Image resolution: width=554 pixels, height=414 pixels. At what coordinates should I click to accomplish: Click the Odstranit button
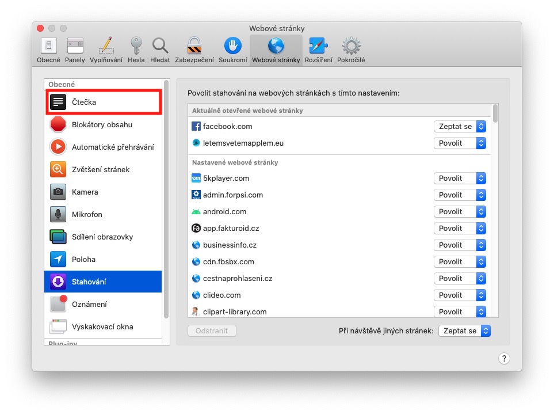click(x=212, y=331)
